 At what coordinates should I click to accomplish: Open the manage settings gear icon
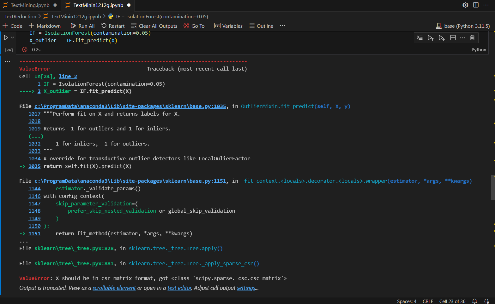[465, 5]
